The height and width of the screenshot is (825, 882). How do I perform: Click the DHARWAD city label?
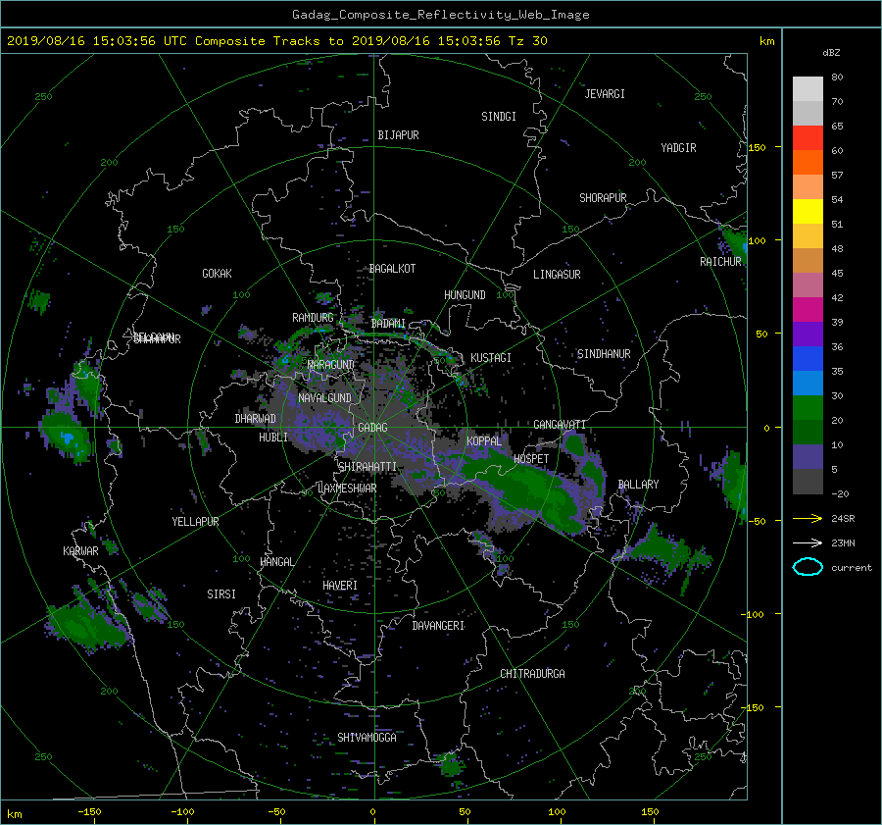click(x=255, y=419)
